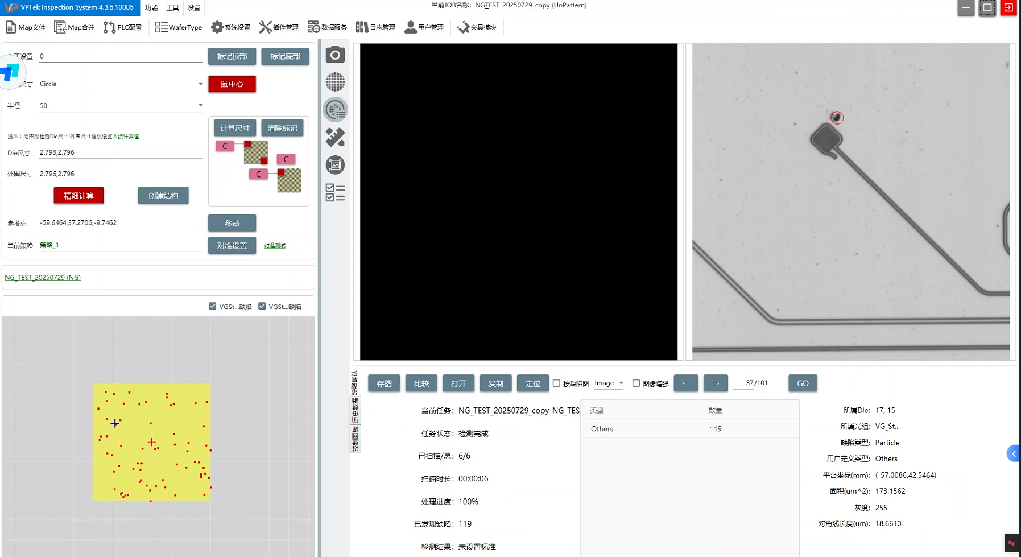Open the ruler and pencil measurement tool
The height and width of the screenshot is (557, 1021).
point(335,137)
